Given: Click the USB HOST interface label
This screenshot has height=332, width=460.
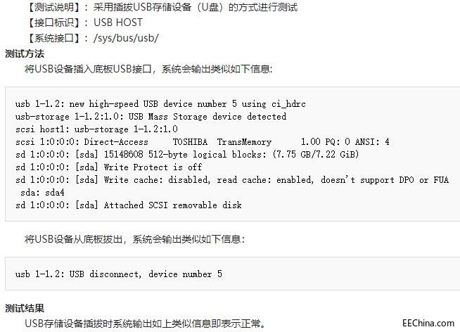Looking at the screenshot, I should [x=118, y=23].
